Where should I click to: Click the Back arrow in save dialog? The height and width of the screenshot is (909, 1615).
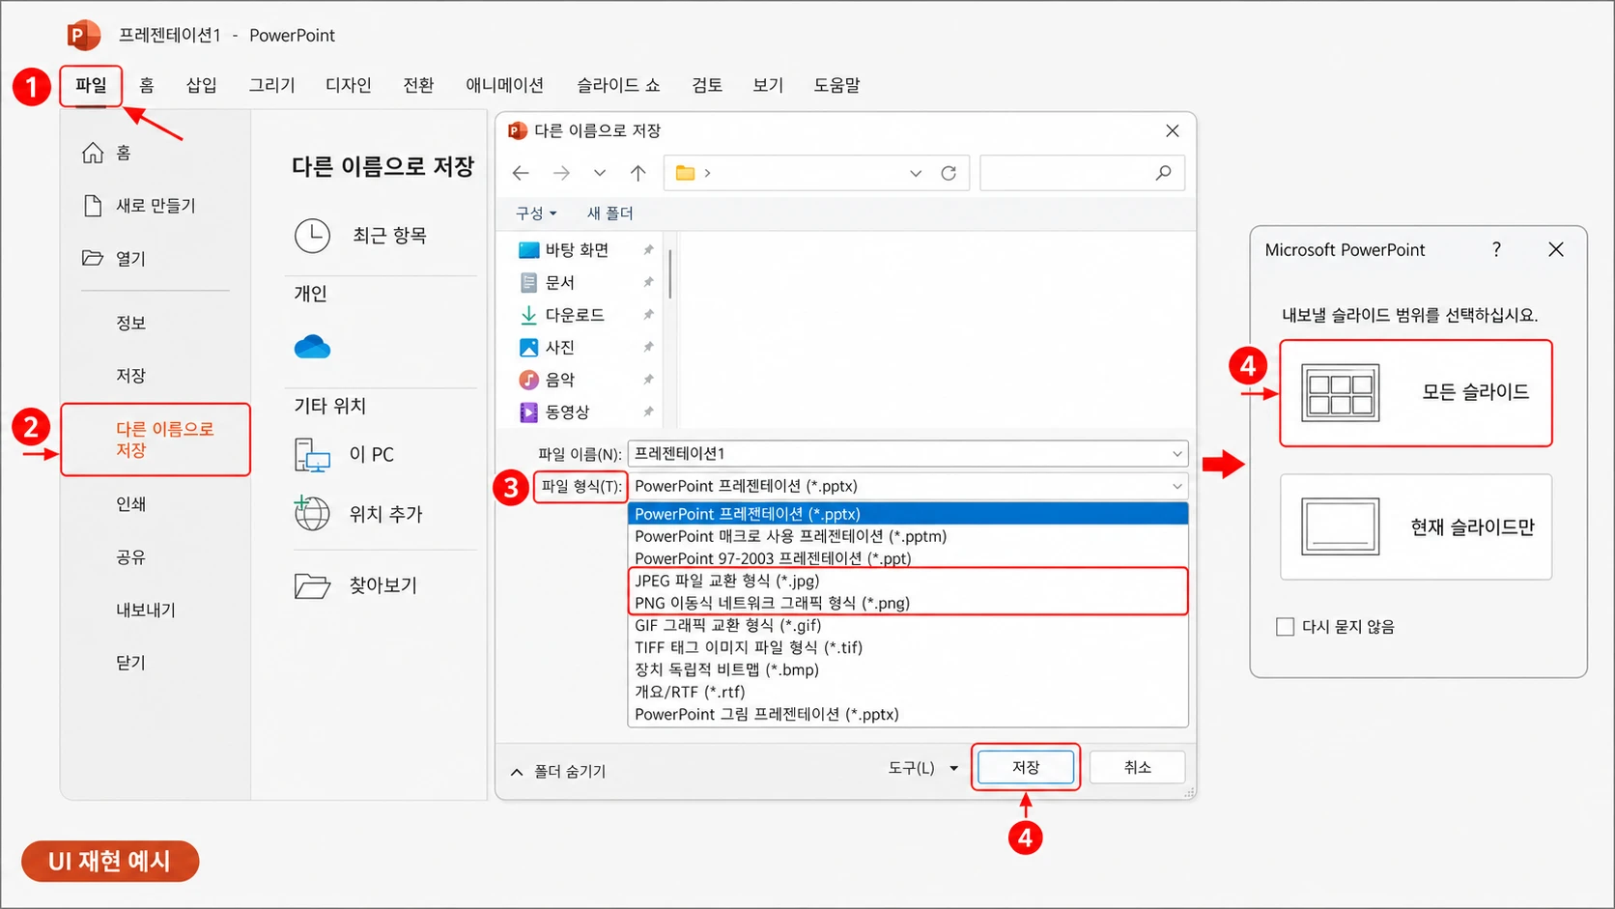[521, 173]
